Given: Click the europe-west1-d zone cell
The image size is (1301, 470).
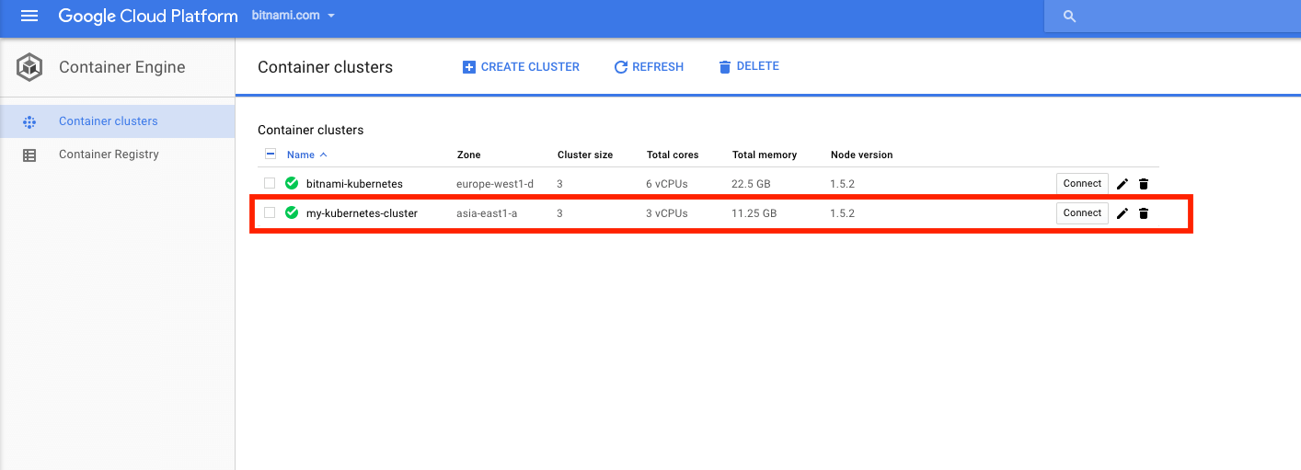Looking at the screenshot, I should point(495,184).
